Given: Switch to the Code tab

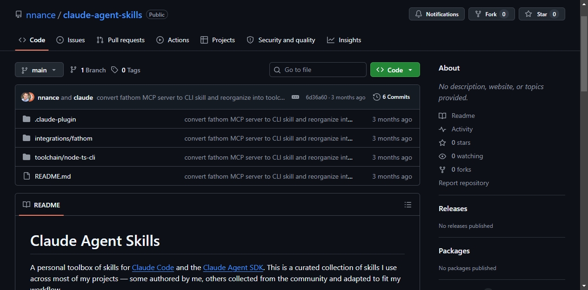Looking at the screenshot, I should (x=32, y=40).
